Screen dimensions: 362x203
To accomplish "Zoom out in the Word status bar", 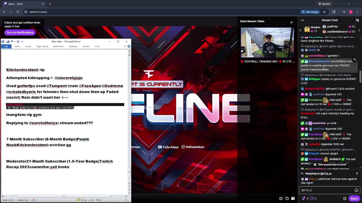I will [104, 200].
